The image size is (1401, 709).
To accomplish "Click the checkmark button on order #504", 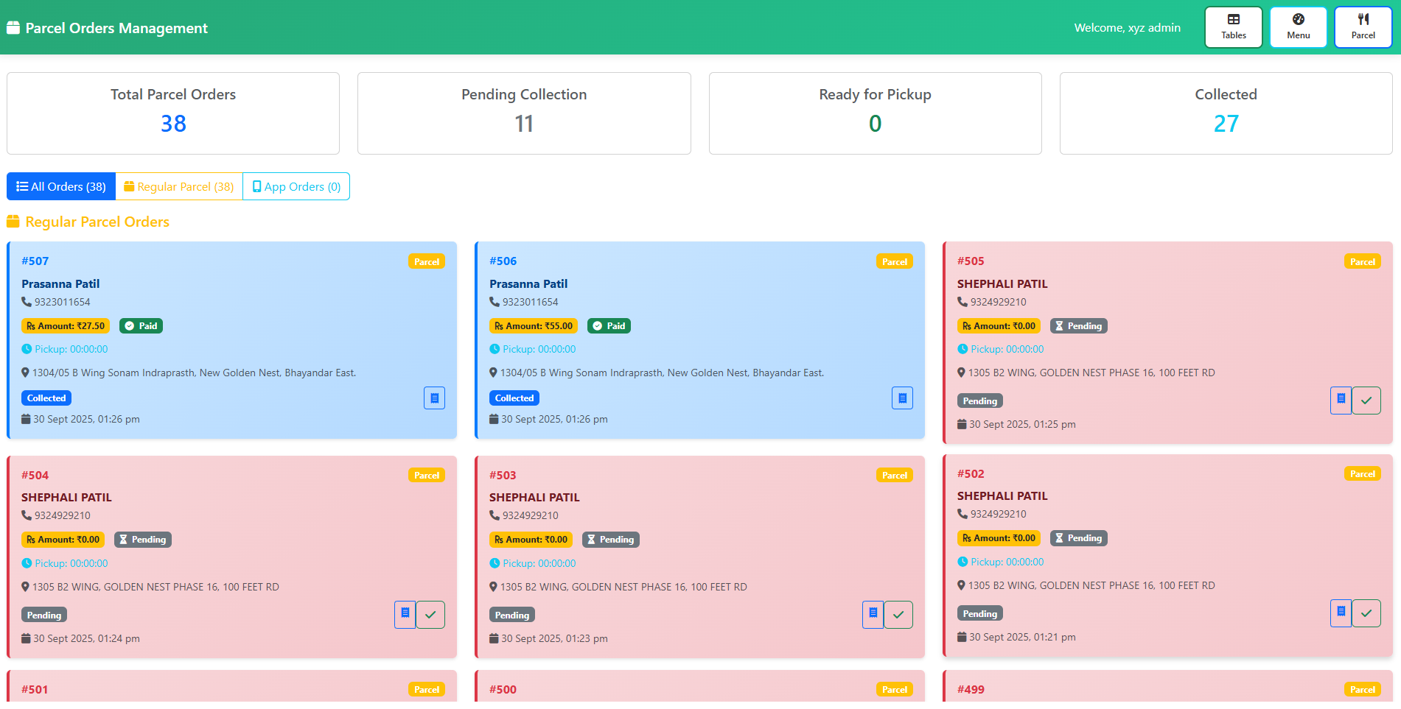I will pyautogui.click(x=430, y=614).
